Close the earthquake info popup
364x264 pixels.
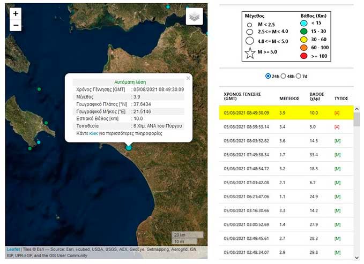click(188, 78)
